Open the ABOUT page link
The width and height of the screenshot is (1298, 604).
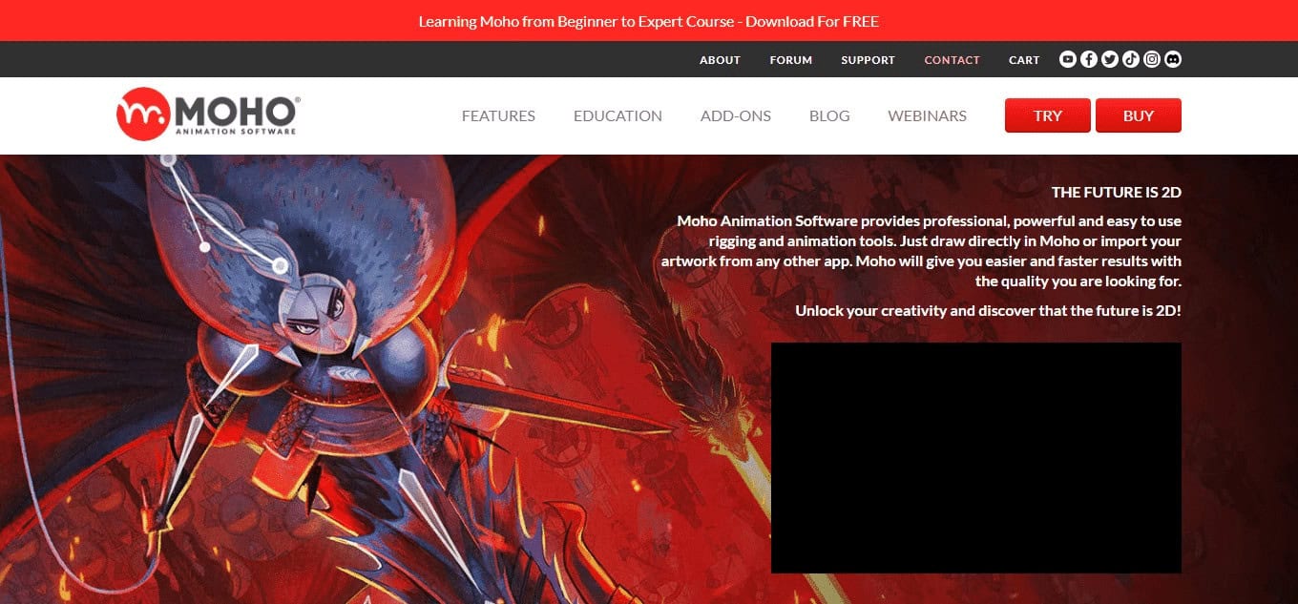[720, 60]
